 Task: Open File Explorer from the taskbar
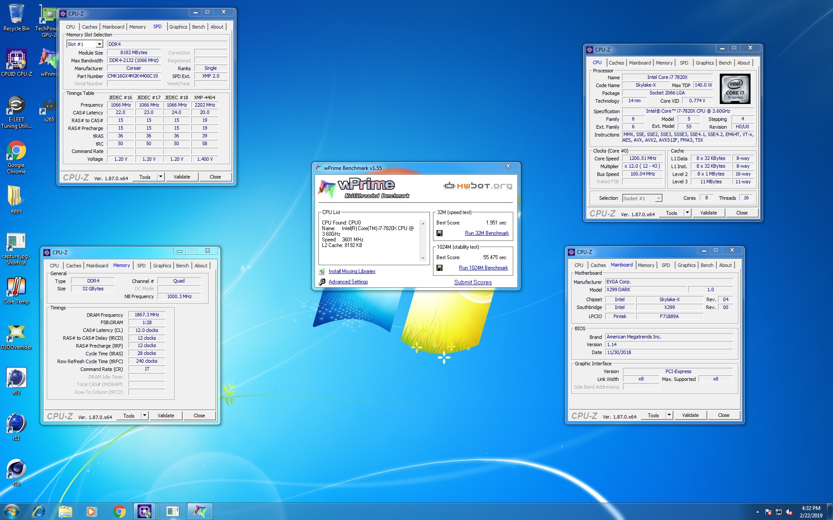point(66,512)
